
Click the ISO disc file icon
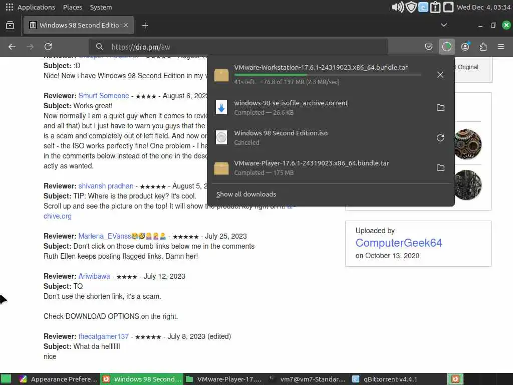click(x=221, y=137)
